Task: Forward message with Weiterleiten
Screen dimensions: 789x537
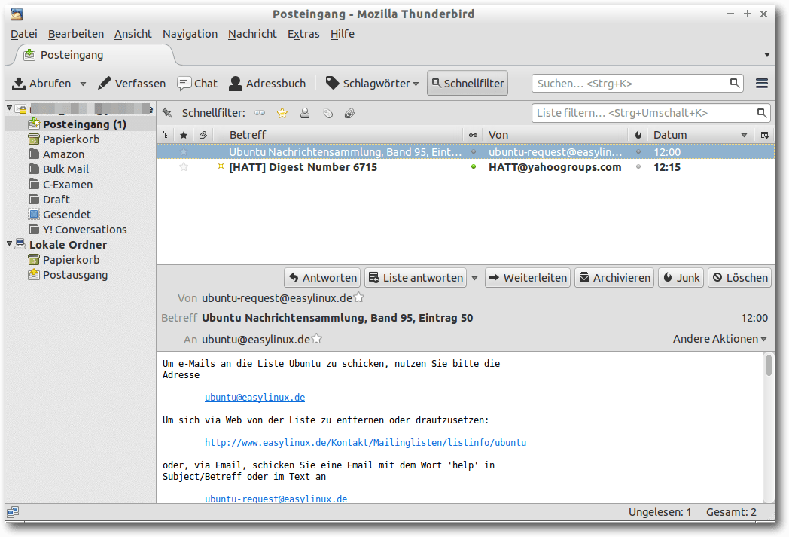Action: click(528, 278)
